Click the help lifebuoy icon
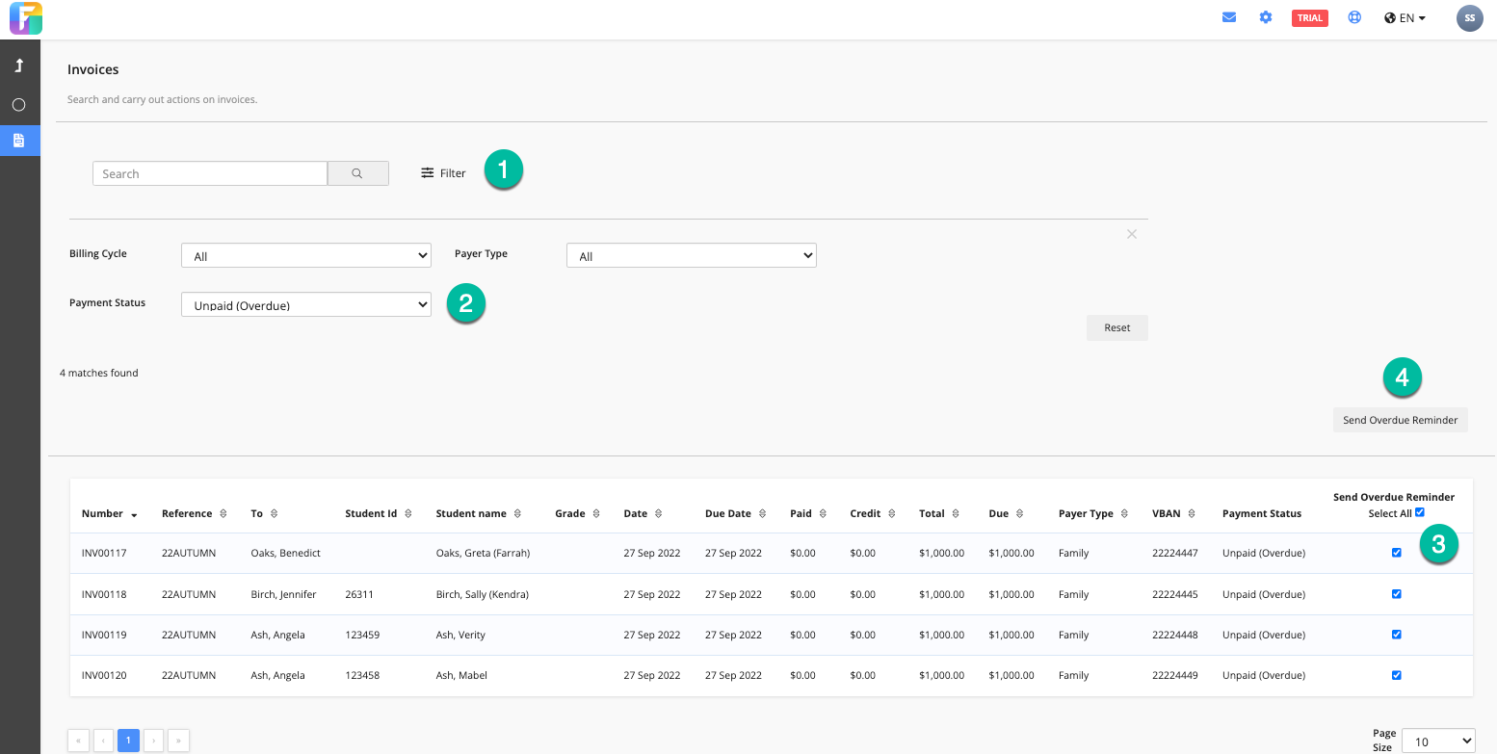This screenshot has width=1497, height=754. tap(1354, 17)
